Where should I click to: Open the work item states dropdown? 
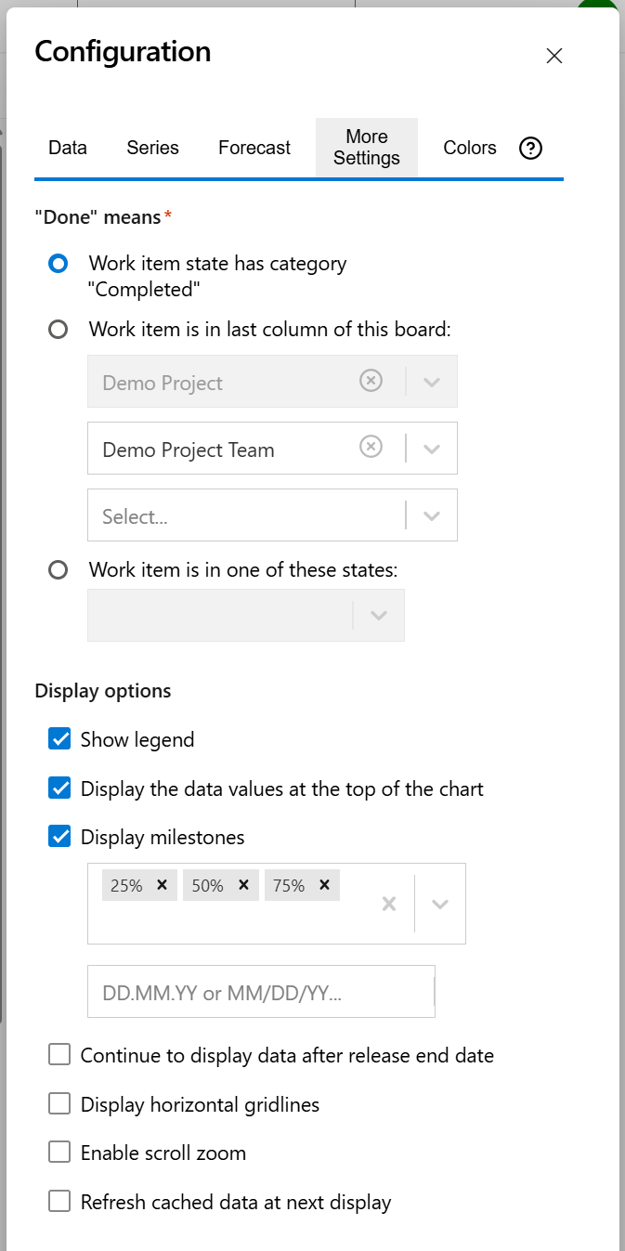coord(378,615)
